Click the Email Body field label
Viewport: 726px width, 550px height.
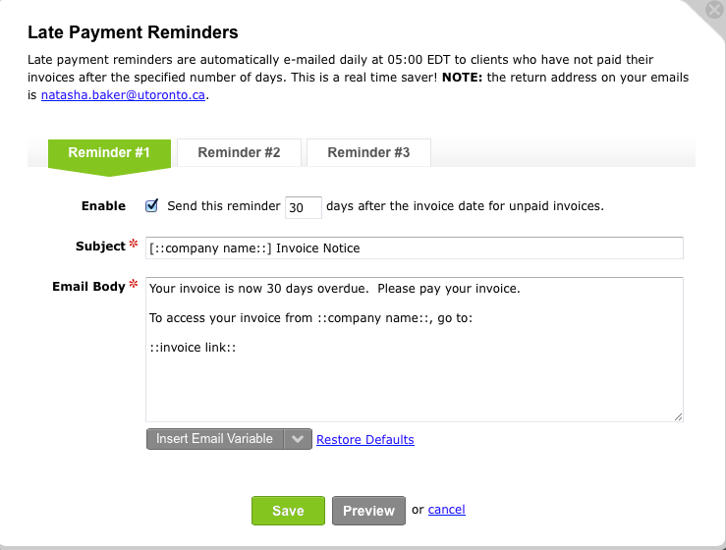click(88, 287)
